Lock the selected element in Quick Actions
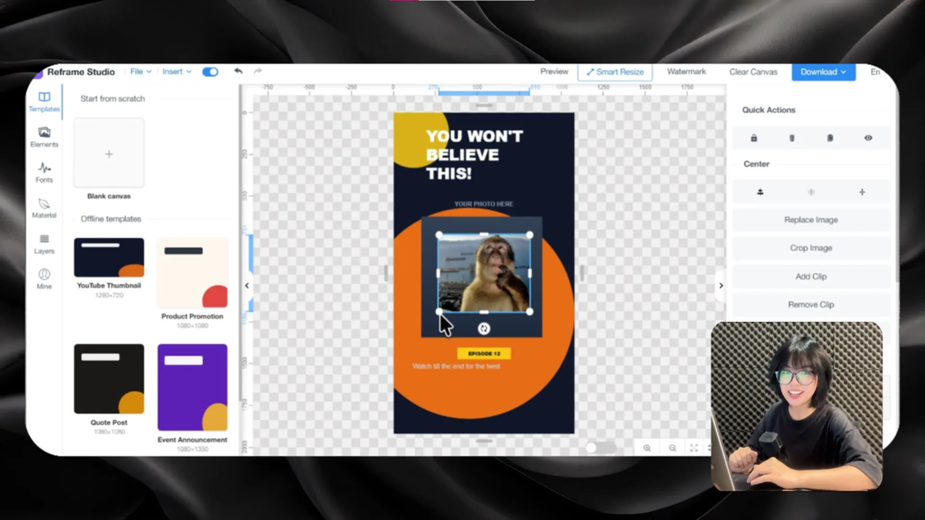Screen dimensions: 925x520 (x=754, y=138)
